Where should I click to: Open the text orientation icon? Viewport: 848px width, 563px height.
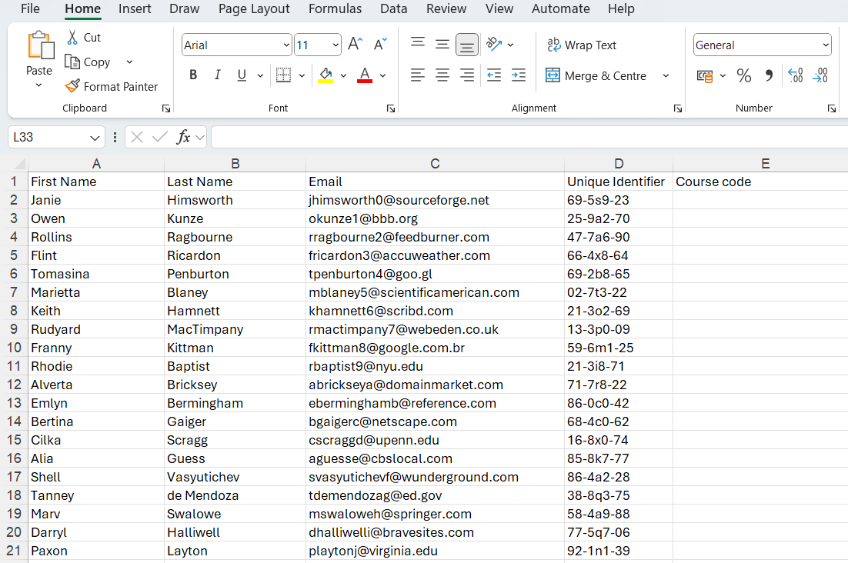coord(494,44)
